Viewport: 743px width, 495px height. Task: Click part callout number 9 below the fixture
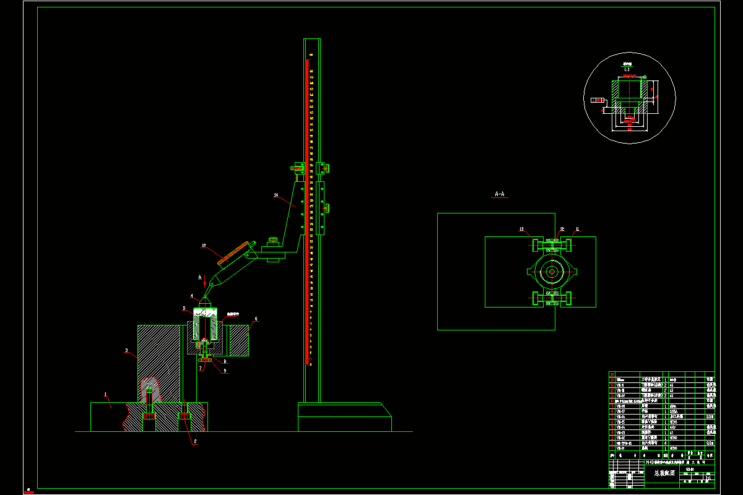(x=225, y=371)
